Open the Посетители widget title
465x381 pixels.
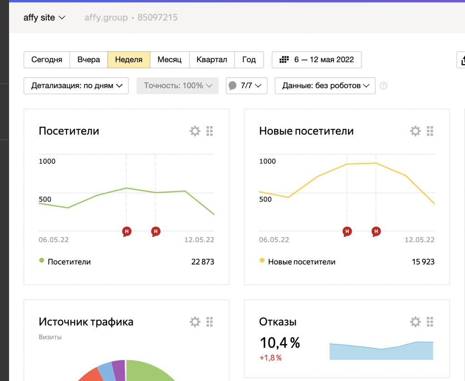[69, 131]
